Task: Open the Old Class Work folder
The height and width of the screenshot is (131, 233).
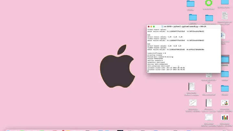Action: pos(225,2)
